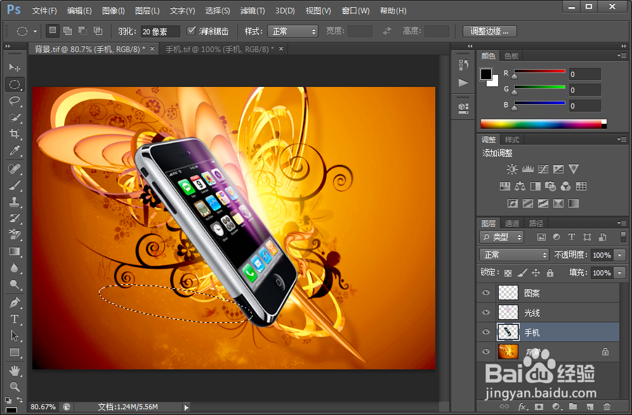Image resolution: width=632 pixels, height=415 pixels.
Task: Select the History Brush tool
Action: [15, 218]
